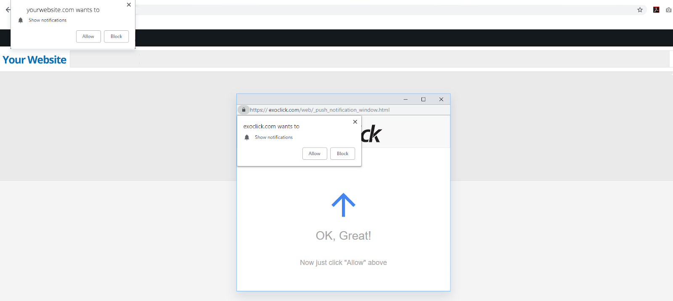Click the bell icon in yourwebsite.com prompt

[21, 20]
